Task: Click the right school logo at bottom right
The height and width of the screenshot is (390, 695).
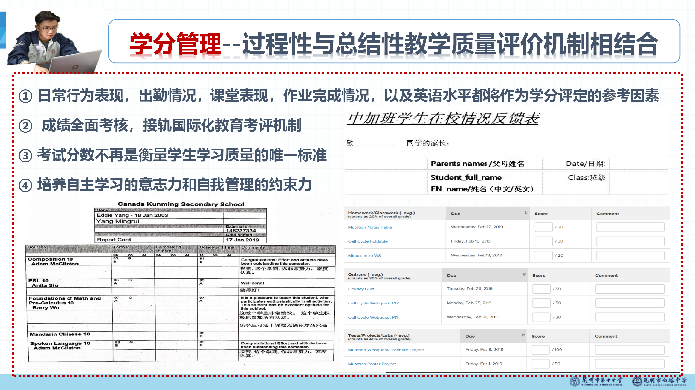Action: tap(659, 381)
